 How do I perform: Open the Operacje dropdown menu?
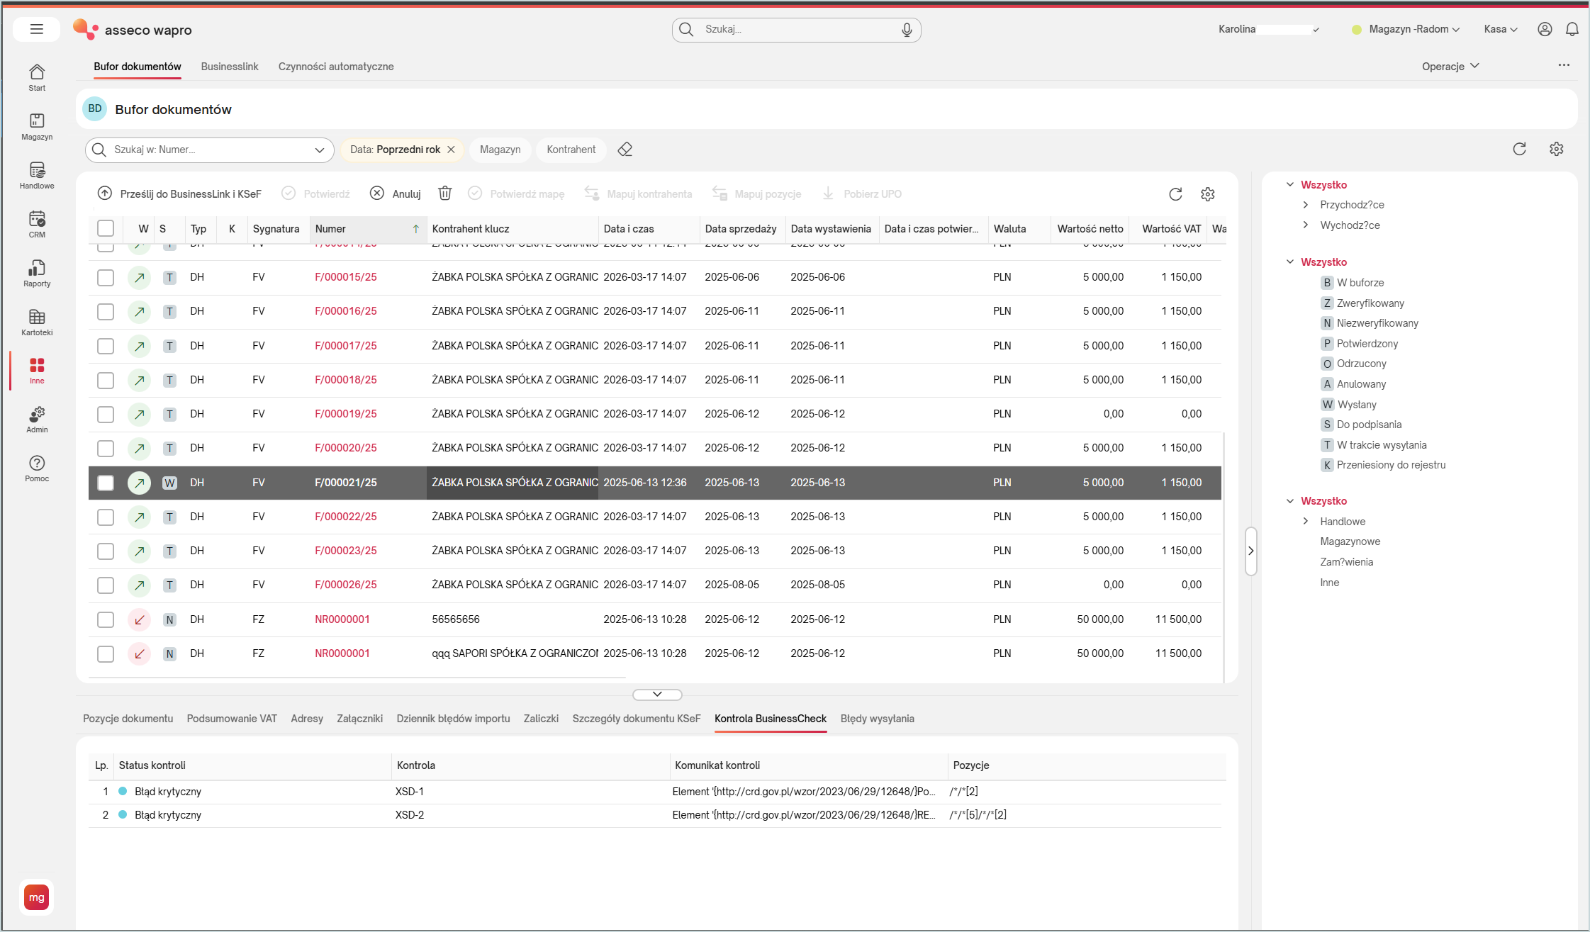(1450, 66)
